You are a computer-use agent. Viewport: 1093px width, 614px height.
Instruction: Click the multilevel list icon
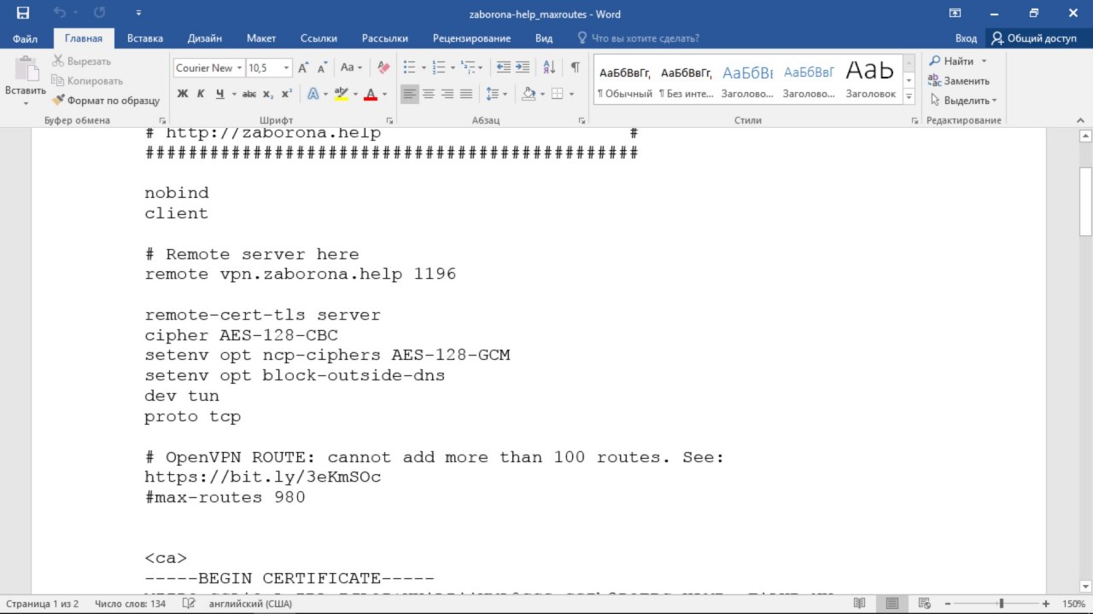point(468,67)
